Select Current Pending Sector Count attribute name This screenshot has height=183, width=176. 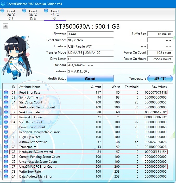coord(40,157)
